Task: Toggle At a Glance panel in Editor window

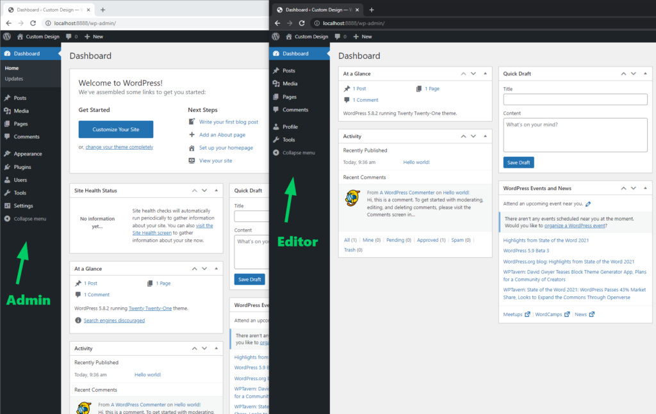Action: click(486, 74)
